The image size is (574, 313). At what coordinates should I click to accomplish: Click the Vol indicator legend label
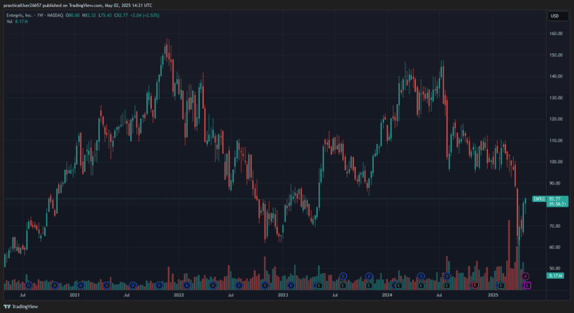(10, 22)
